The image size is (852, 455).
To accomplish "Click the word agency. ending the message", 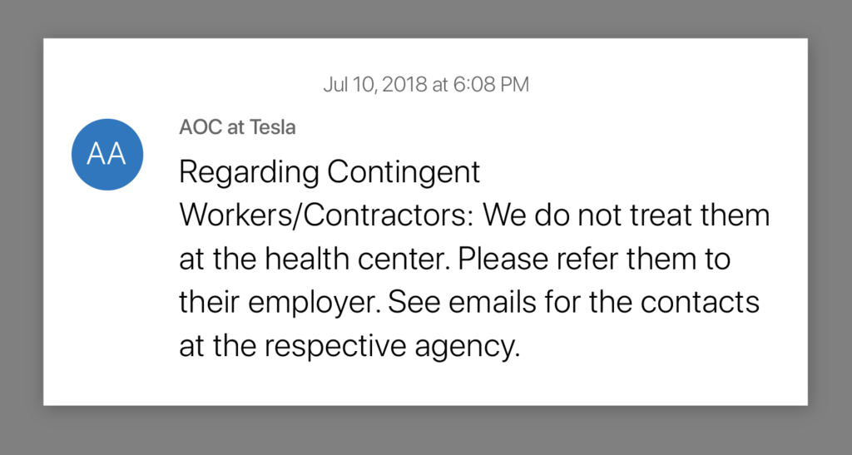I will coord(468,348).
